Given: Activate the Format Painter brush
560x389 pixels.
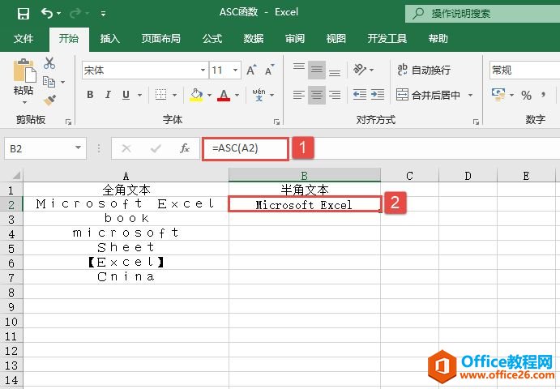Looking at the screenshot, I should (49, 100).
